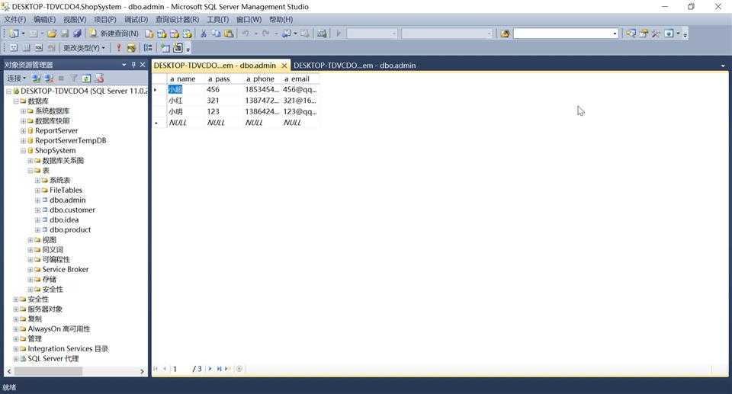This screenshot has width=732, height=394.
Task: Collapse the ShopSystem database node
Action: pos(23,151)
